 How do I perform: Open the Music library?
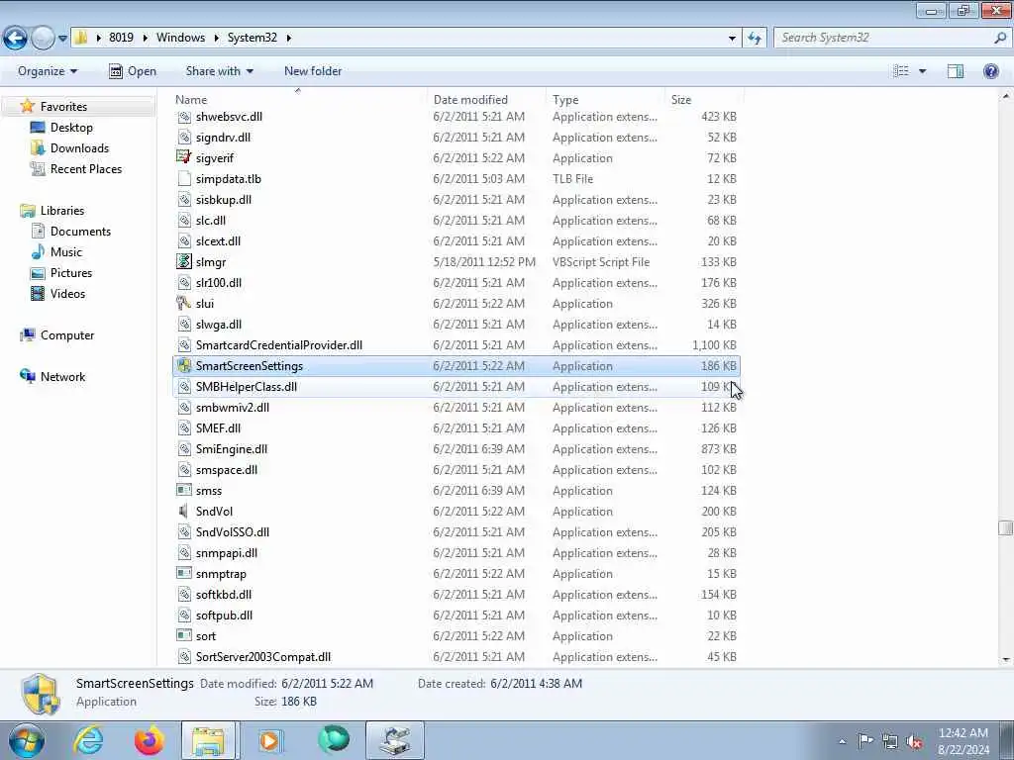66,252
